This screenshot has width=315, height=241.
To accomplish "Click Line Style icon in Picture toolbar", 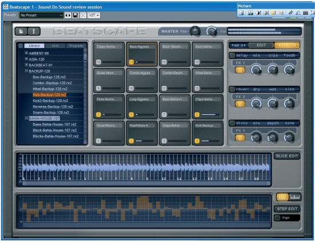I will click(306, 13).
